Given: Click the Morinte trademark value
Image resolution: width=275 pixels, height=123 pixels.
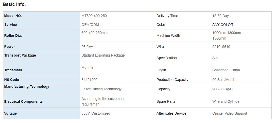Looking at the screenshot, I should (88, 68).
